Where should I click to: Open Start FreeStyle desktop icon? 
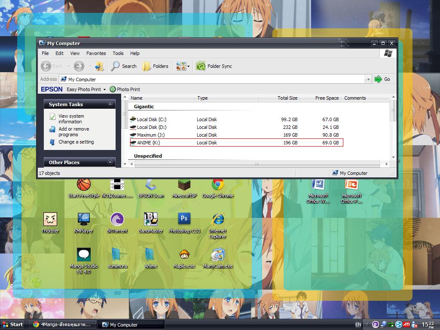(x=84, y=189)
